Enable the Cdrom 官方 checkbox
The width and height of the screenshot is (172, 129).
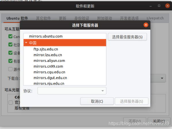coord(11,103)
